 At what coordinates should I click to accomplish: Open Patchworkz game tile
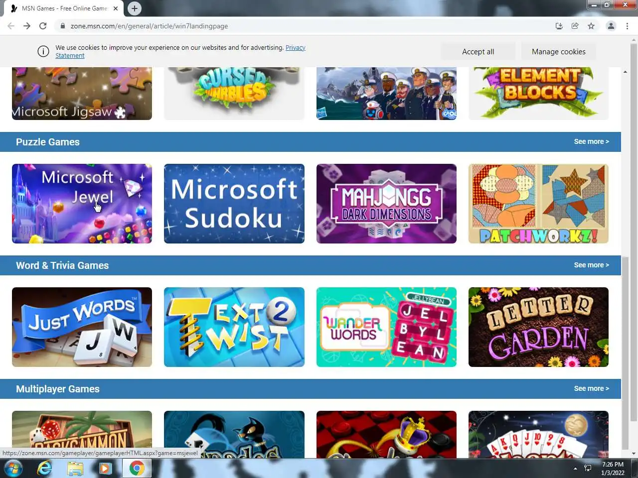(538, 204)
